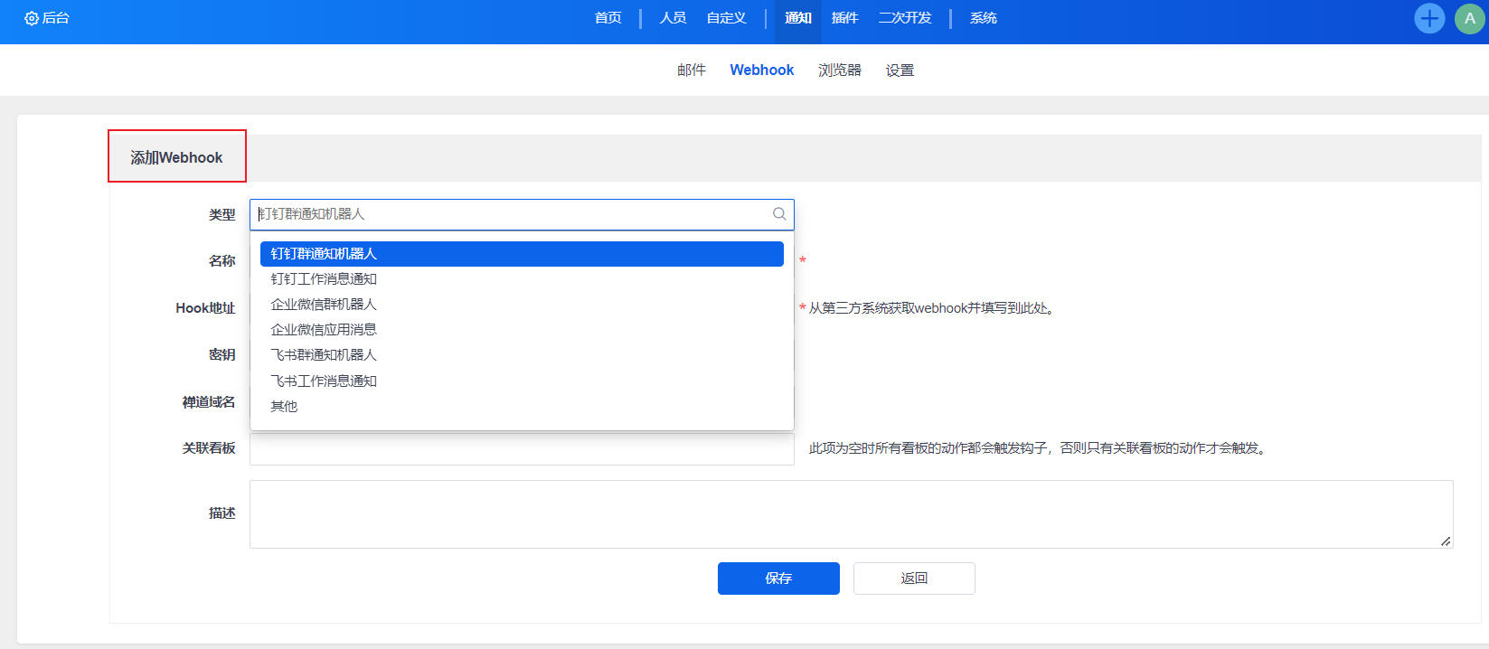Switch to the 浏览器 notification tab

coord(839,71)
